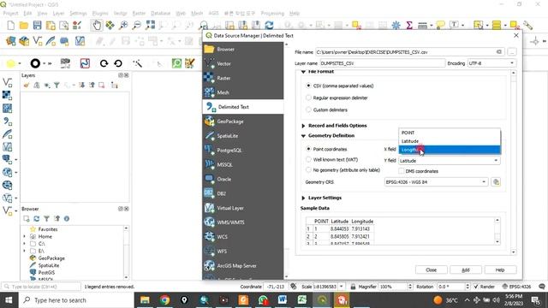Select the PostgreSQL source icon
The image size is (548, 308).
pos(209,151)
